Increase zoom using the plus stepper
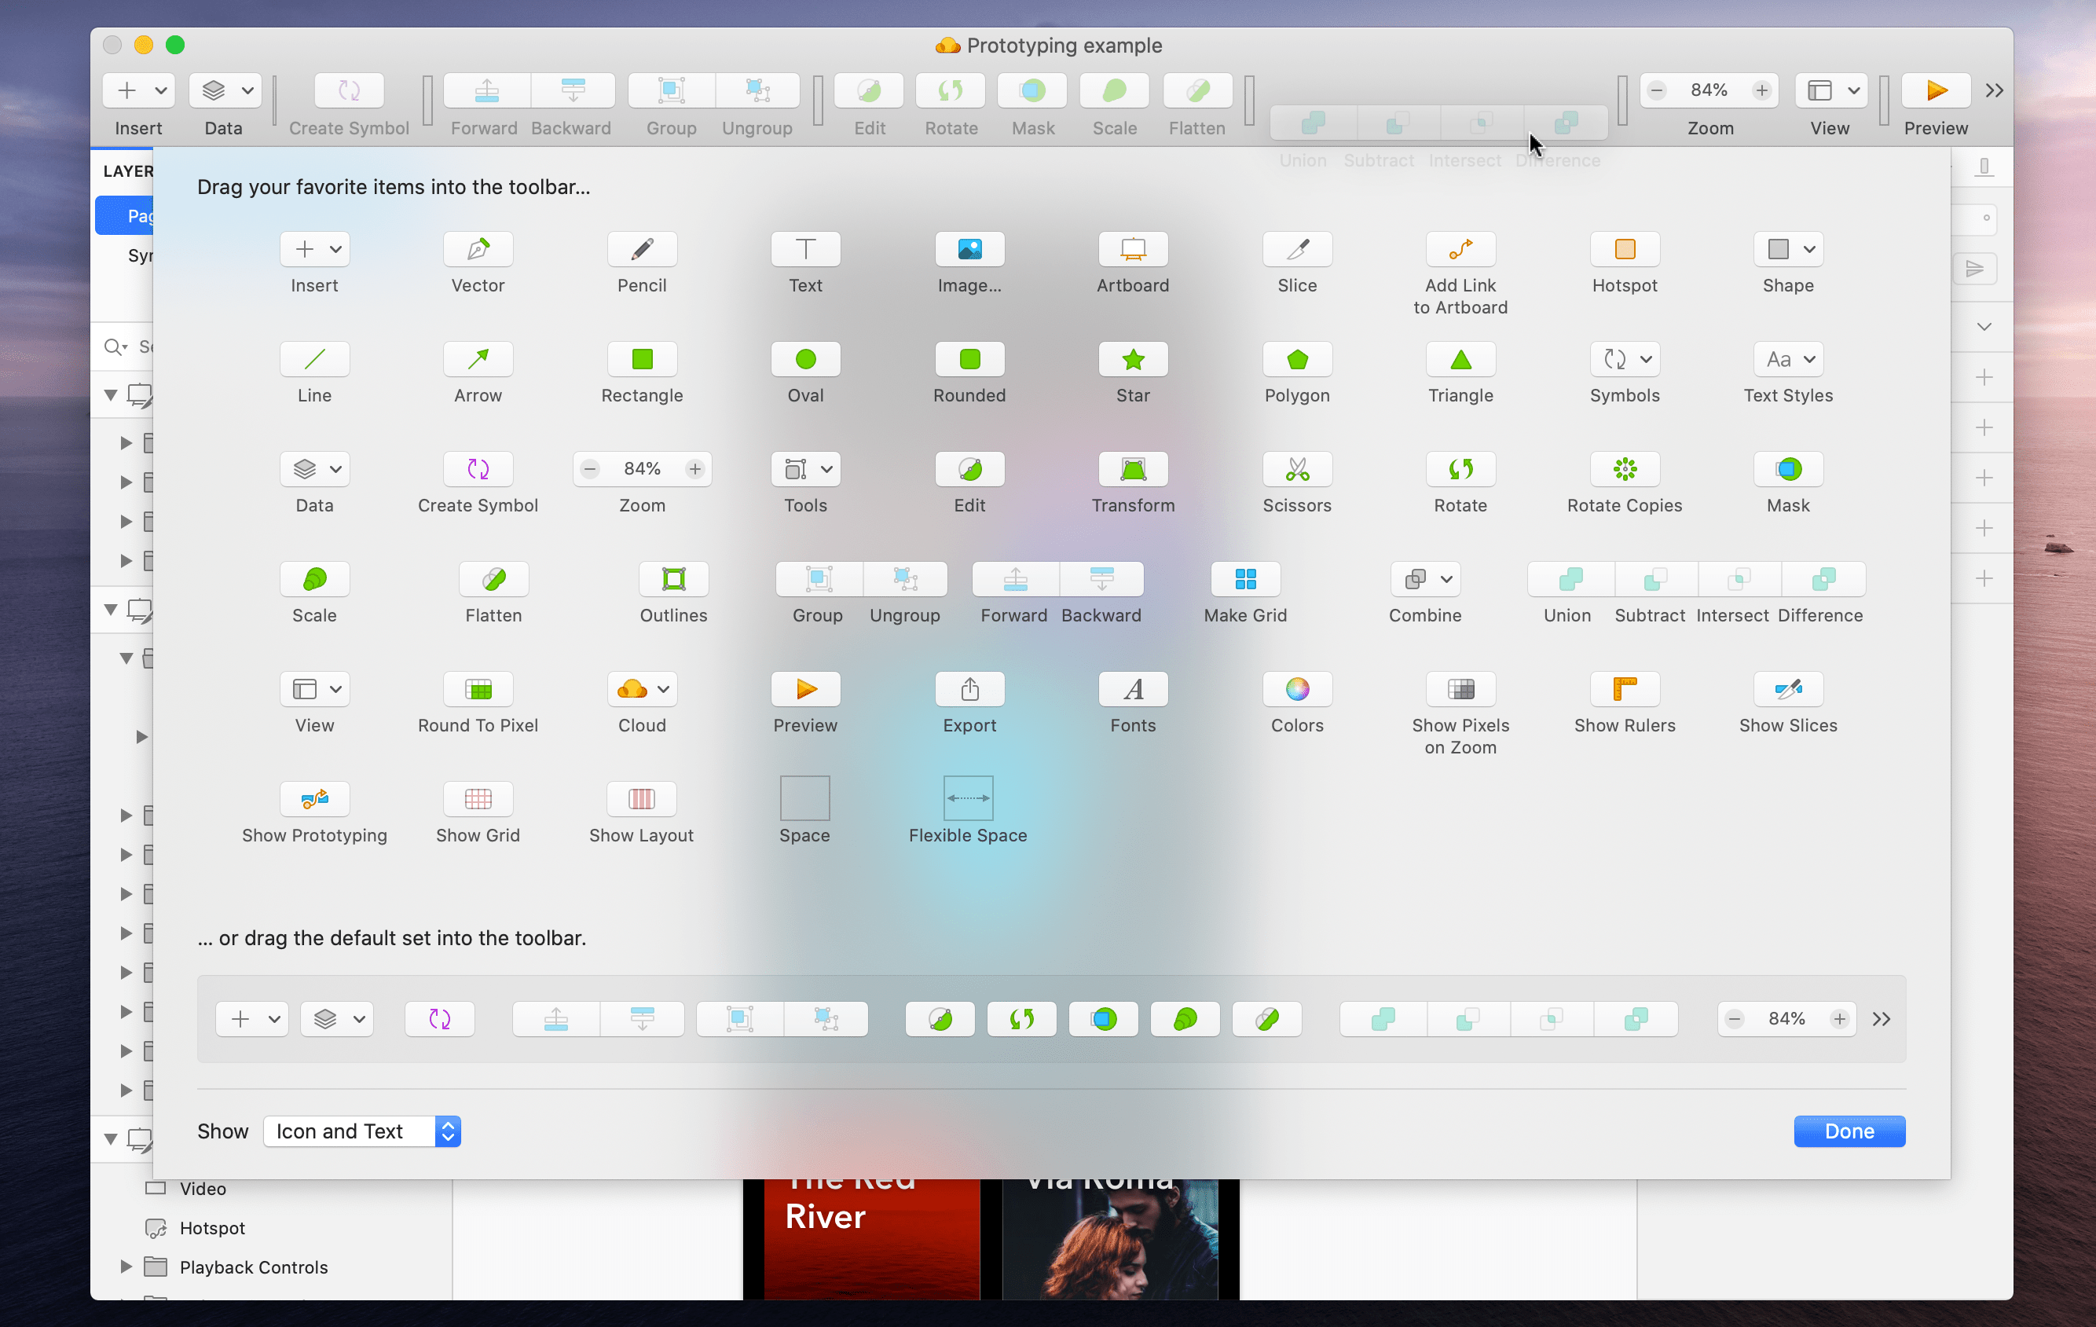This screenshot has height=1327, width=2096. 1761,90
